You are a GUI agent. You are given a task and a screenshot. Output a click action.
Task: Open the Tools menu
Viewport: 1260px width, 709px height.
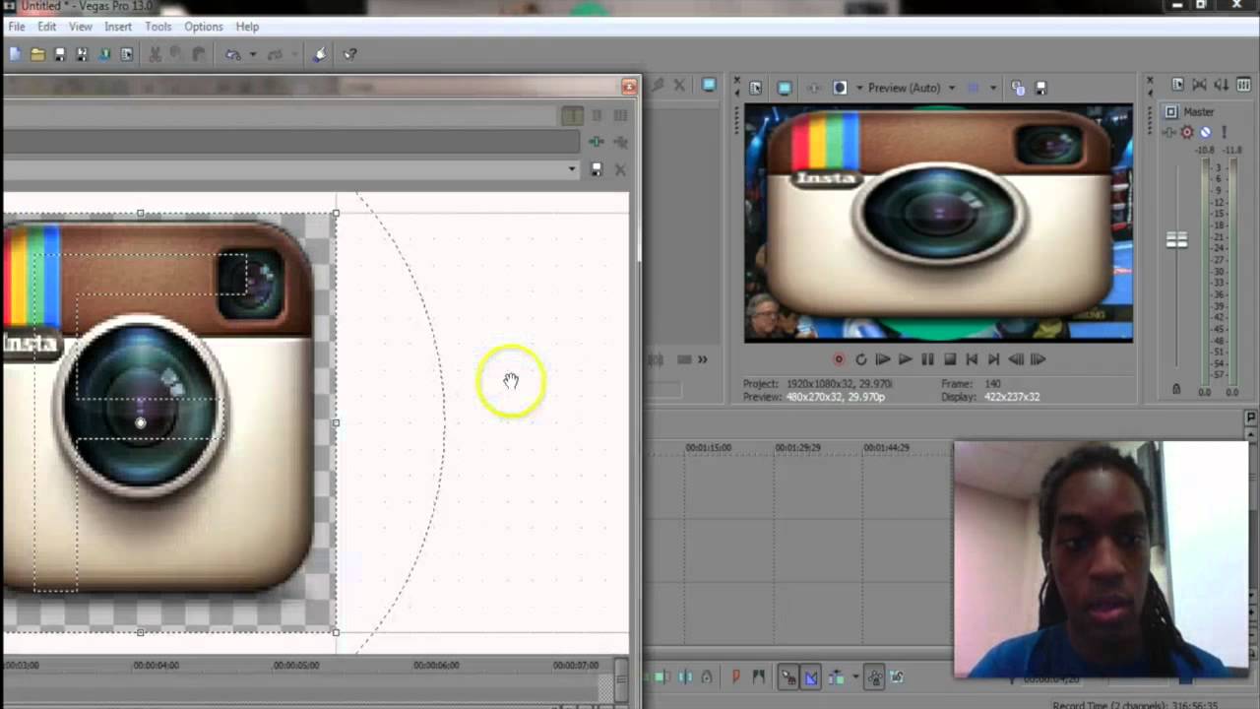coord(158,27)
